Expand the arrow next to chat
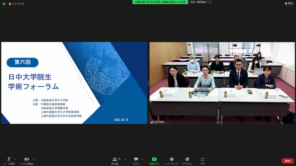Viewport: 296px width, 166px height. click(142, 159)
